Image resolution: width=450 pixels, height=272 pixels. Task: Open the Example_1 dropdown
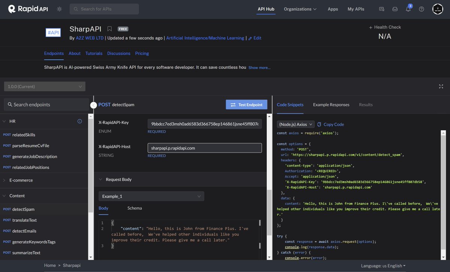click(x=151, y=196)
